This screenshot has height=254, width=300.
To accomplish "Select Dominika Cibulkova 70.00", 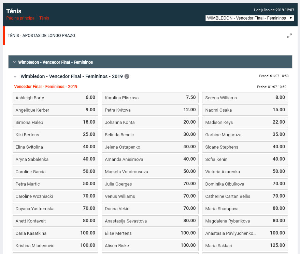I will [x=245, y=184].
